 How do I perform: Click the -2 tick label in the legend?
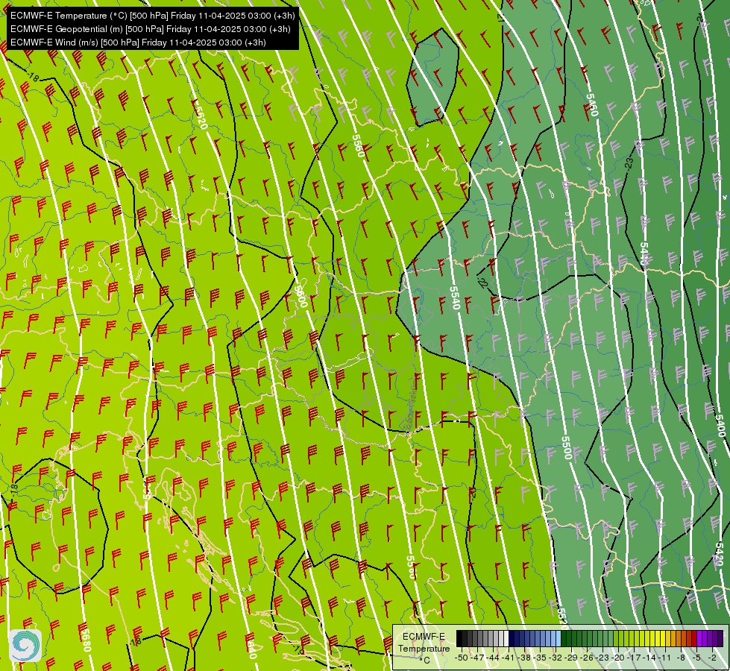[x=712, y=658]
